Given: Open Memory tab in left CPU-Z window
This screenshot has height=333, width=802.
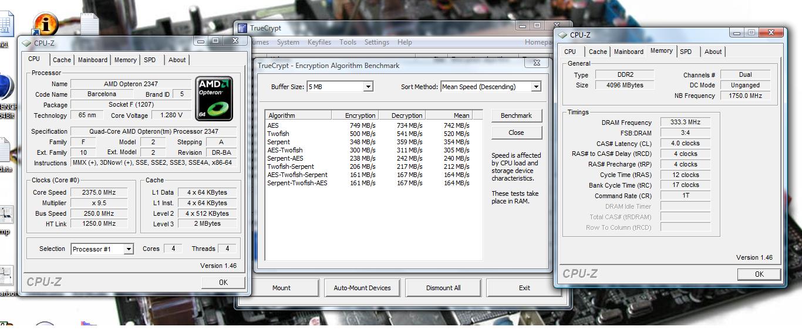Looking at the screenshot, I should click(126, 60).
